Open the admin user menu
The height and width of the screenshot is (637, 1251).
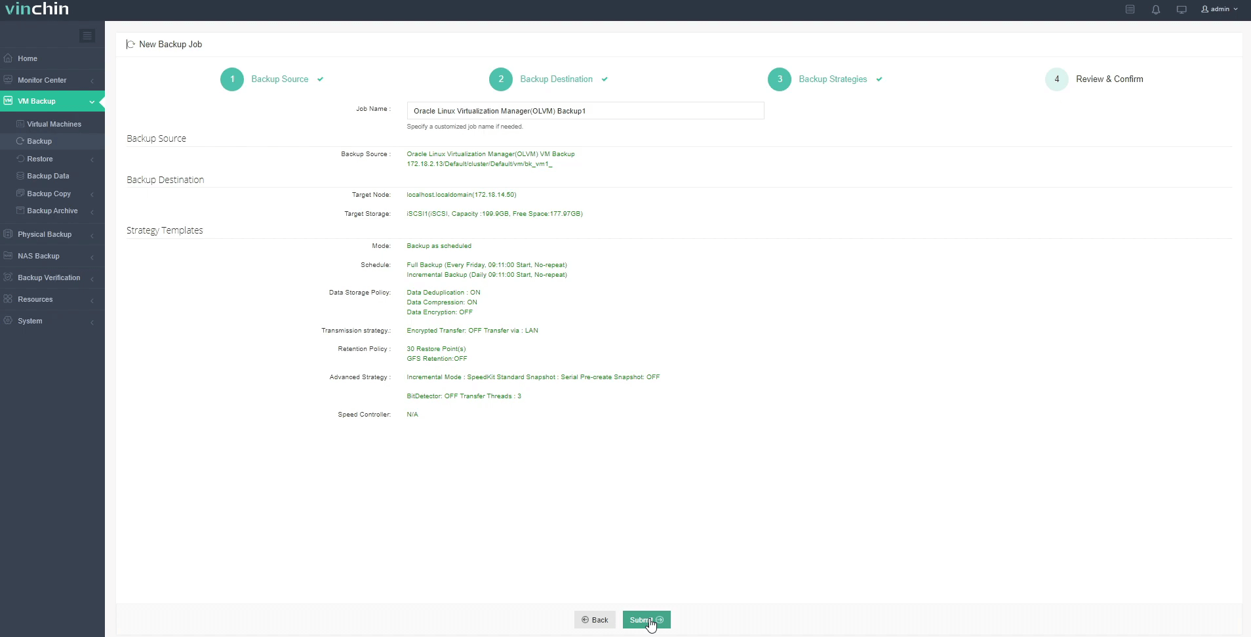1220,9
